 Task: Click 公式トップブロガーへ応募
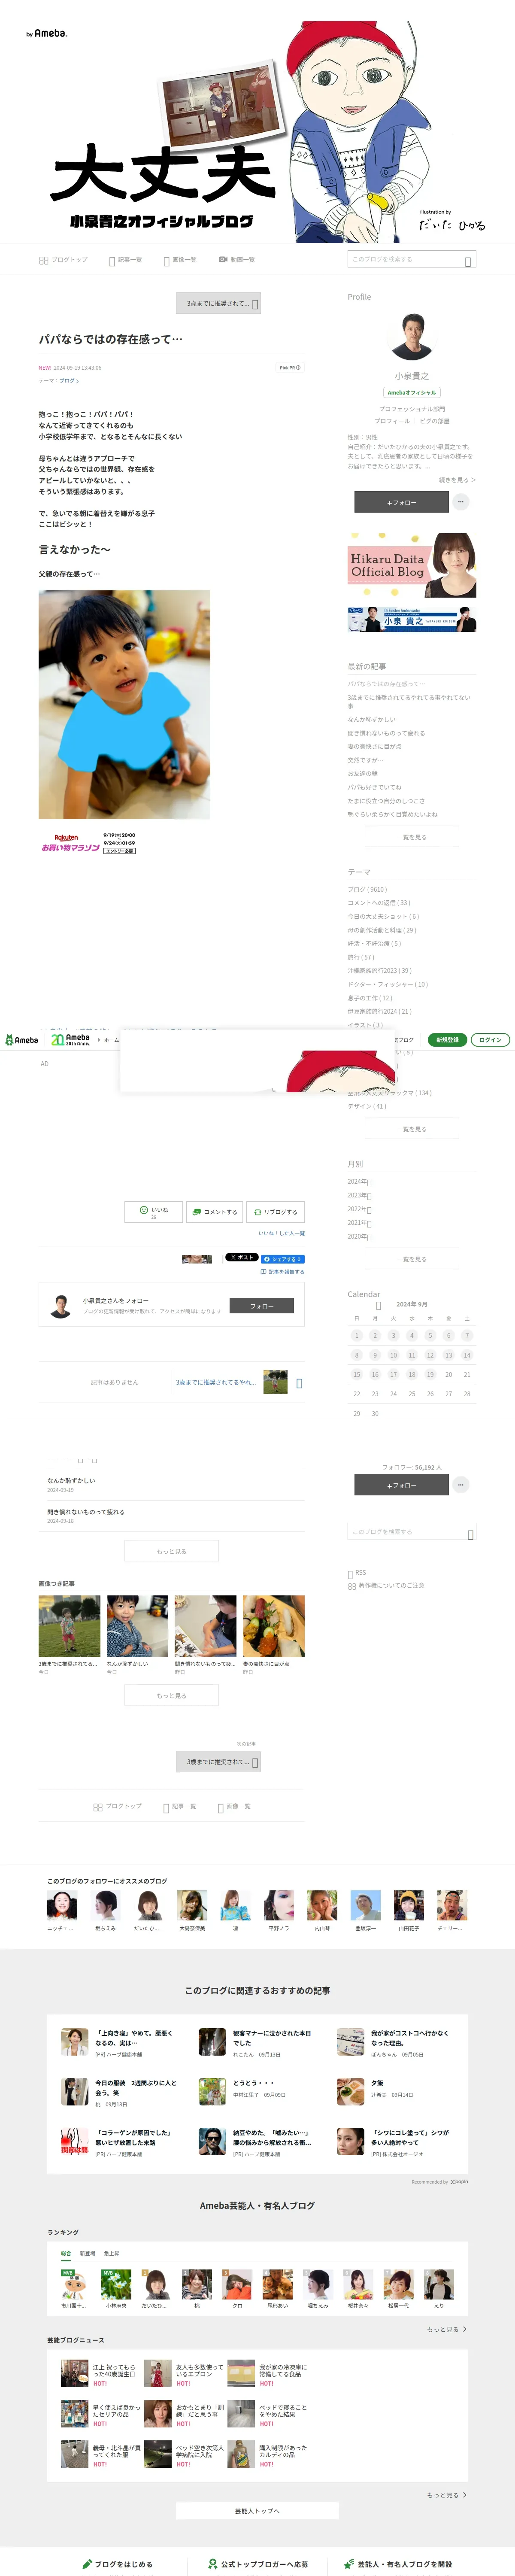tap(258, 2564)
